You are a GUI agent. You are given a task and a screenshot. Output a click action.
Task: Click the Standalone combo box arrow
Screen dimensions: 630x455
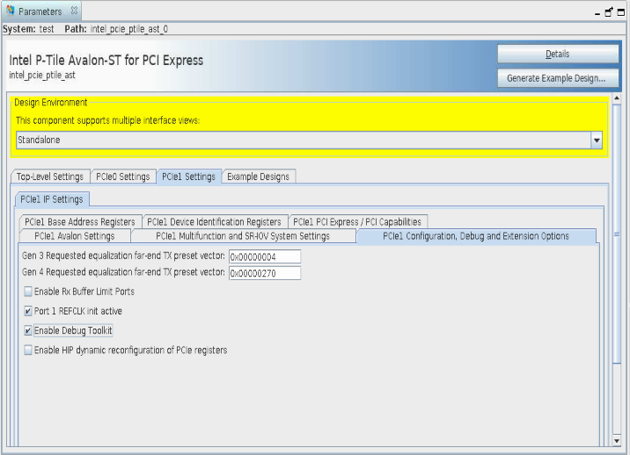pos(597,140)
